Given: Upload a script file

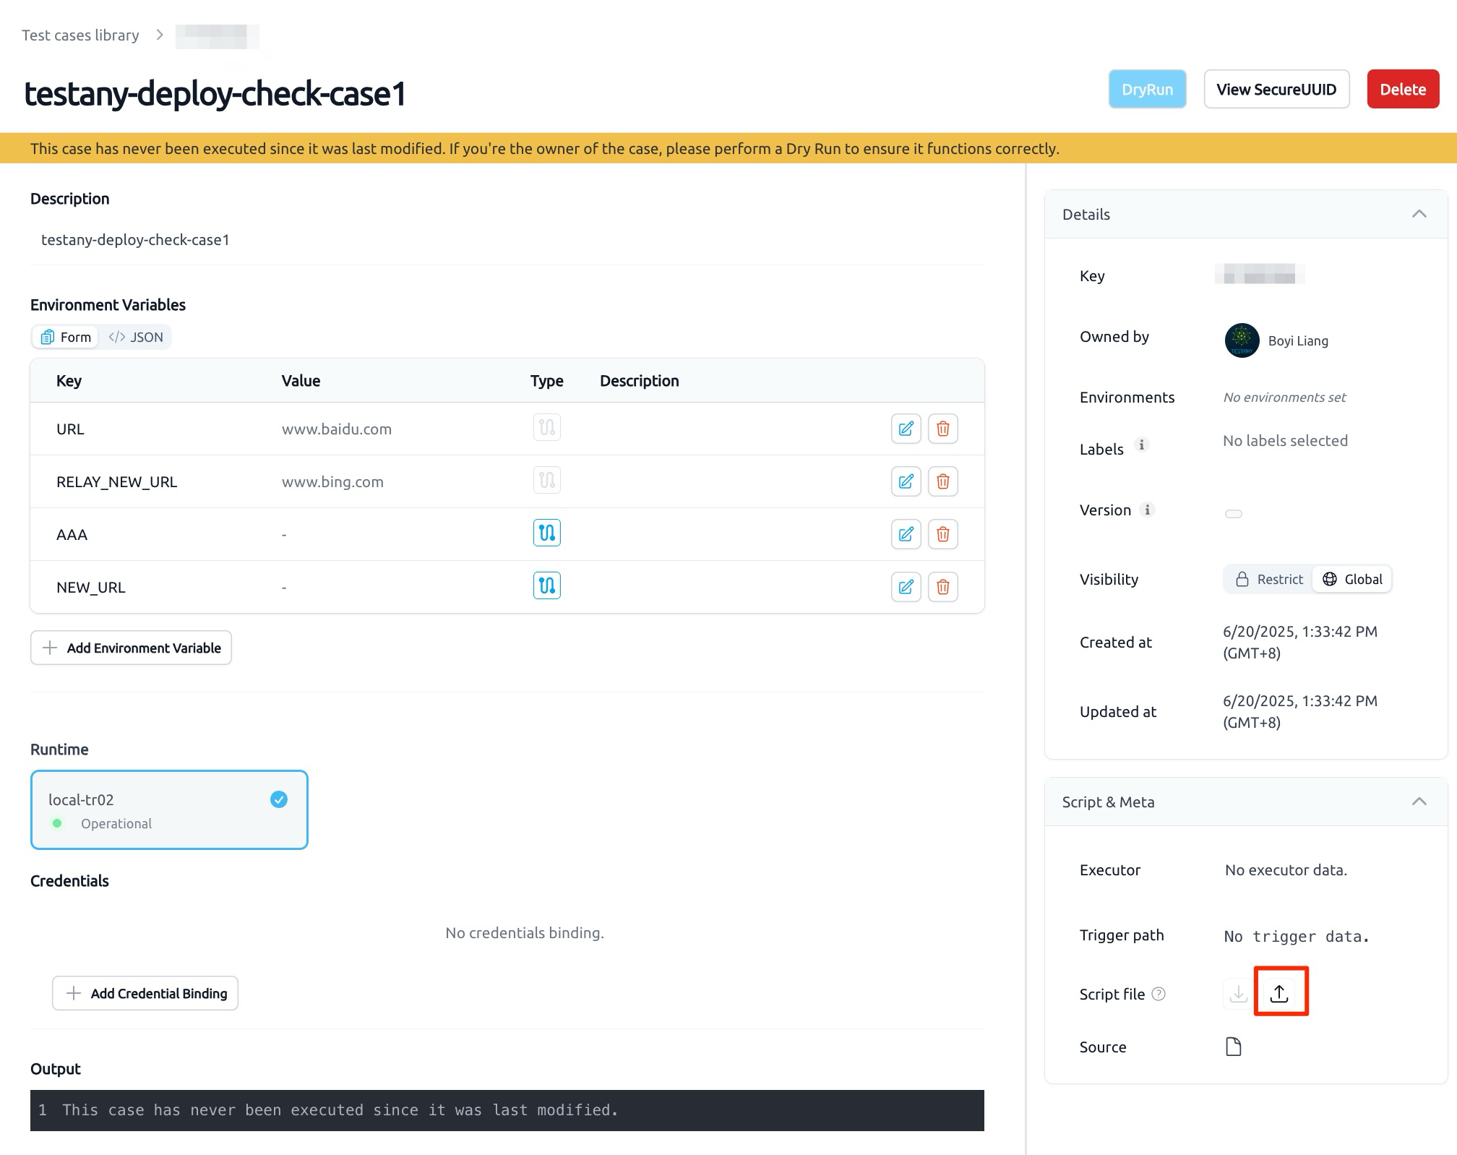Looking at the screenshot, I should click(x=1279, y=993).
